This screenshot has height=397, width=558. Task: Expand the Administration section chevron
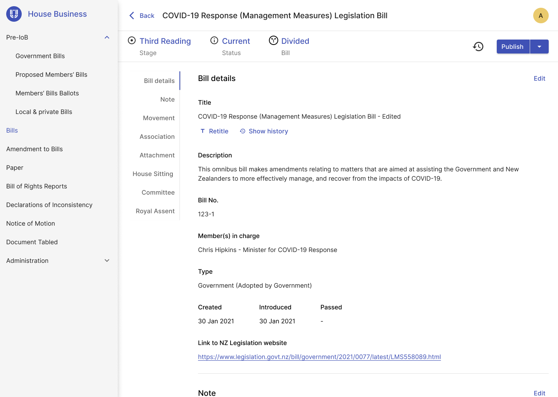pos(107,261)
